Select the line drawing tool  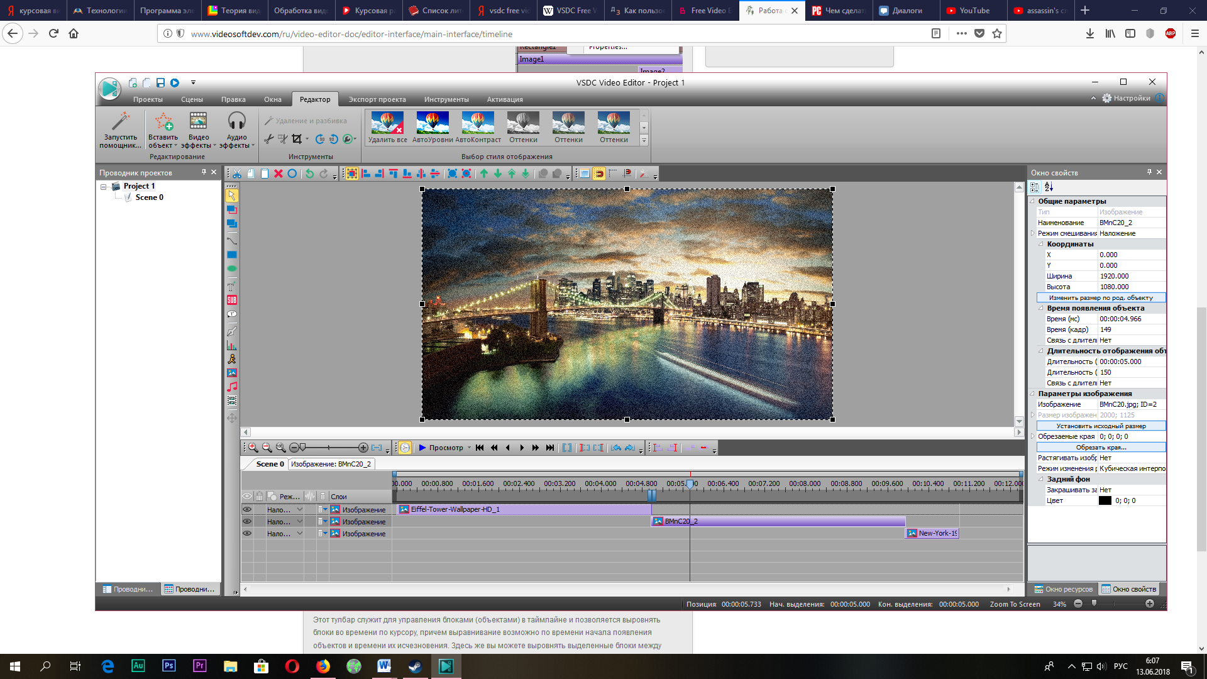232,241
